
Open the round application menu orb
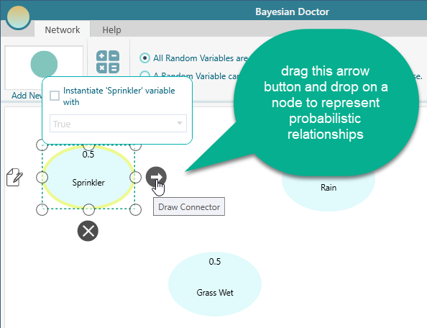18,18
